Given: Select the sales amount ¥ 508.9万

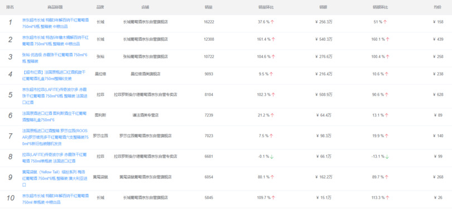Looking at the screenshot, I should tap(324, 94).
